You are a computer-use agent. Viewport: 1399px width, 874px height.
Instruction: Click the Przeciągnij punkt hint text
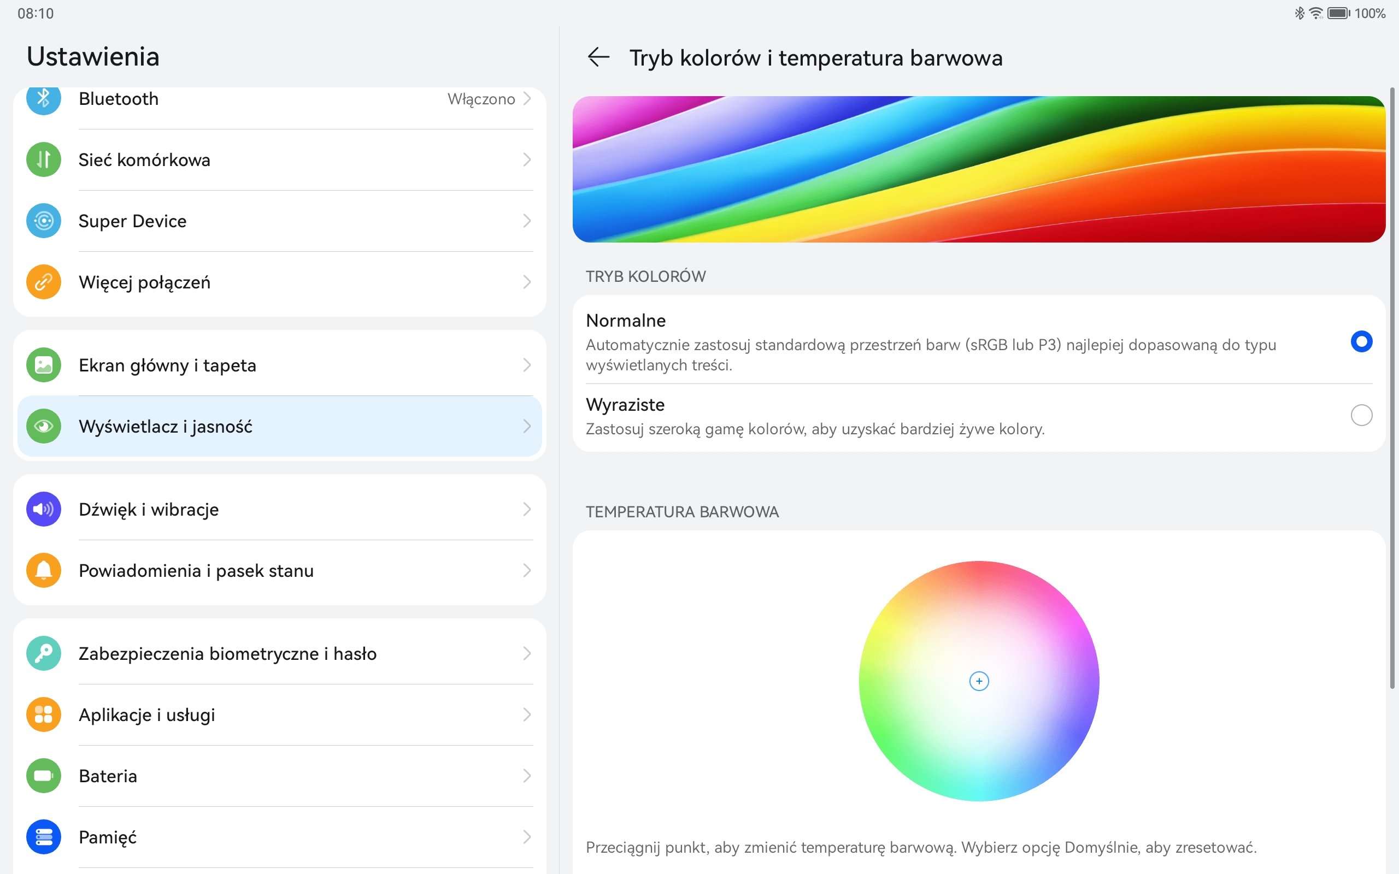(921, 847)
